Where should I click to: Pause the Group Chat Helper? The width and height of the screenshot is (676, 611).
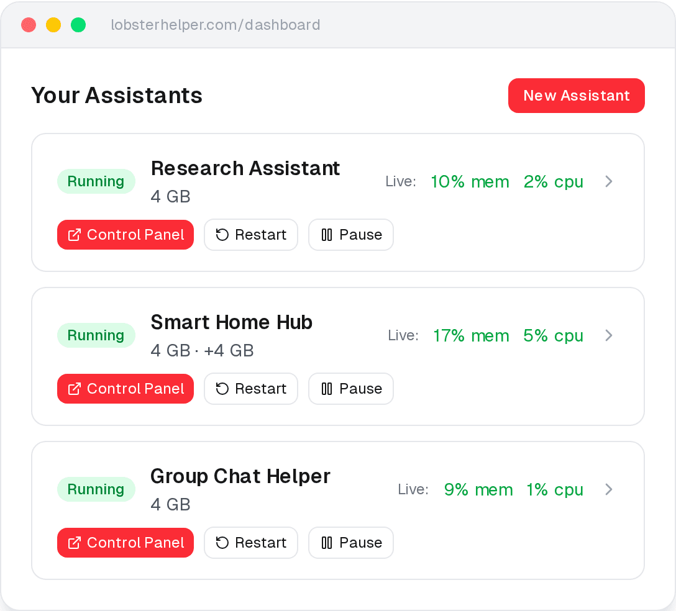click(351, 543)
